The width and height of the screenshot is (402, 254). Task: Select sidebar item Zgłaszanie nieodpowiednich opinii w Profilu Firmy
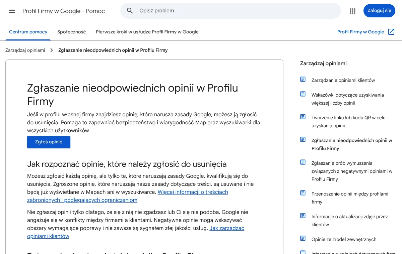(352, 144)
